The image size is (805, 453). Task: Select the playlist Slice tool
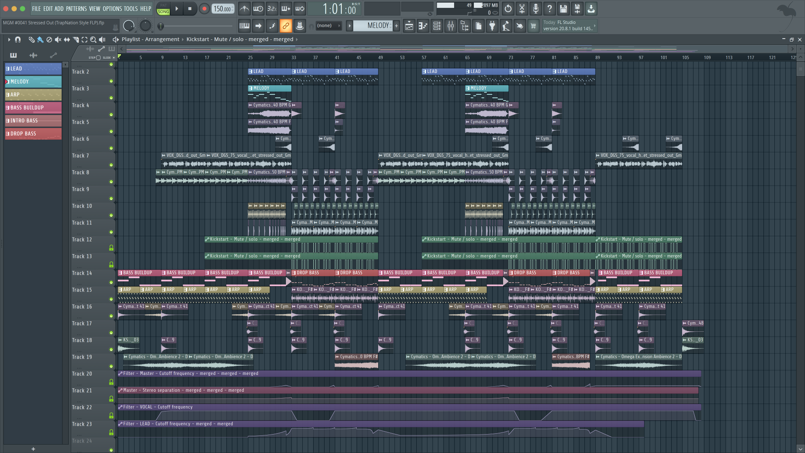pos(76,39)
